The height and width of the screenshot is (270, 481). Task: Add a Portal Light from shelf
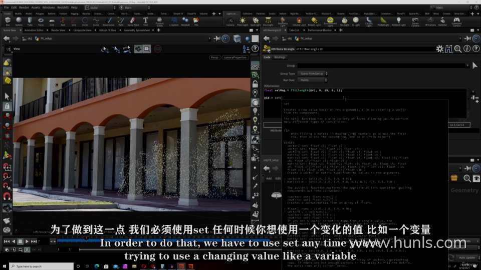click(x=383, y=21)
